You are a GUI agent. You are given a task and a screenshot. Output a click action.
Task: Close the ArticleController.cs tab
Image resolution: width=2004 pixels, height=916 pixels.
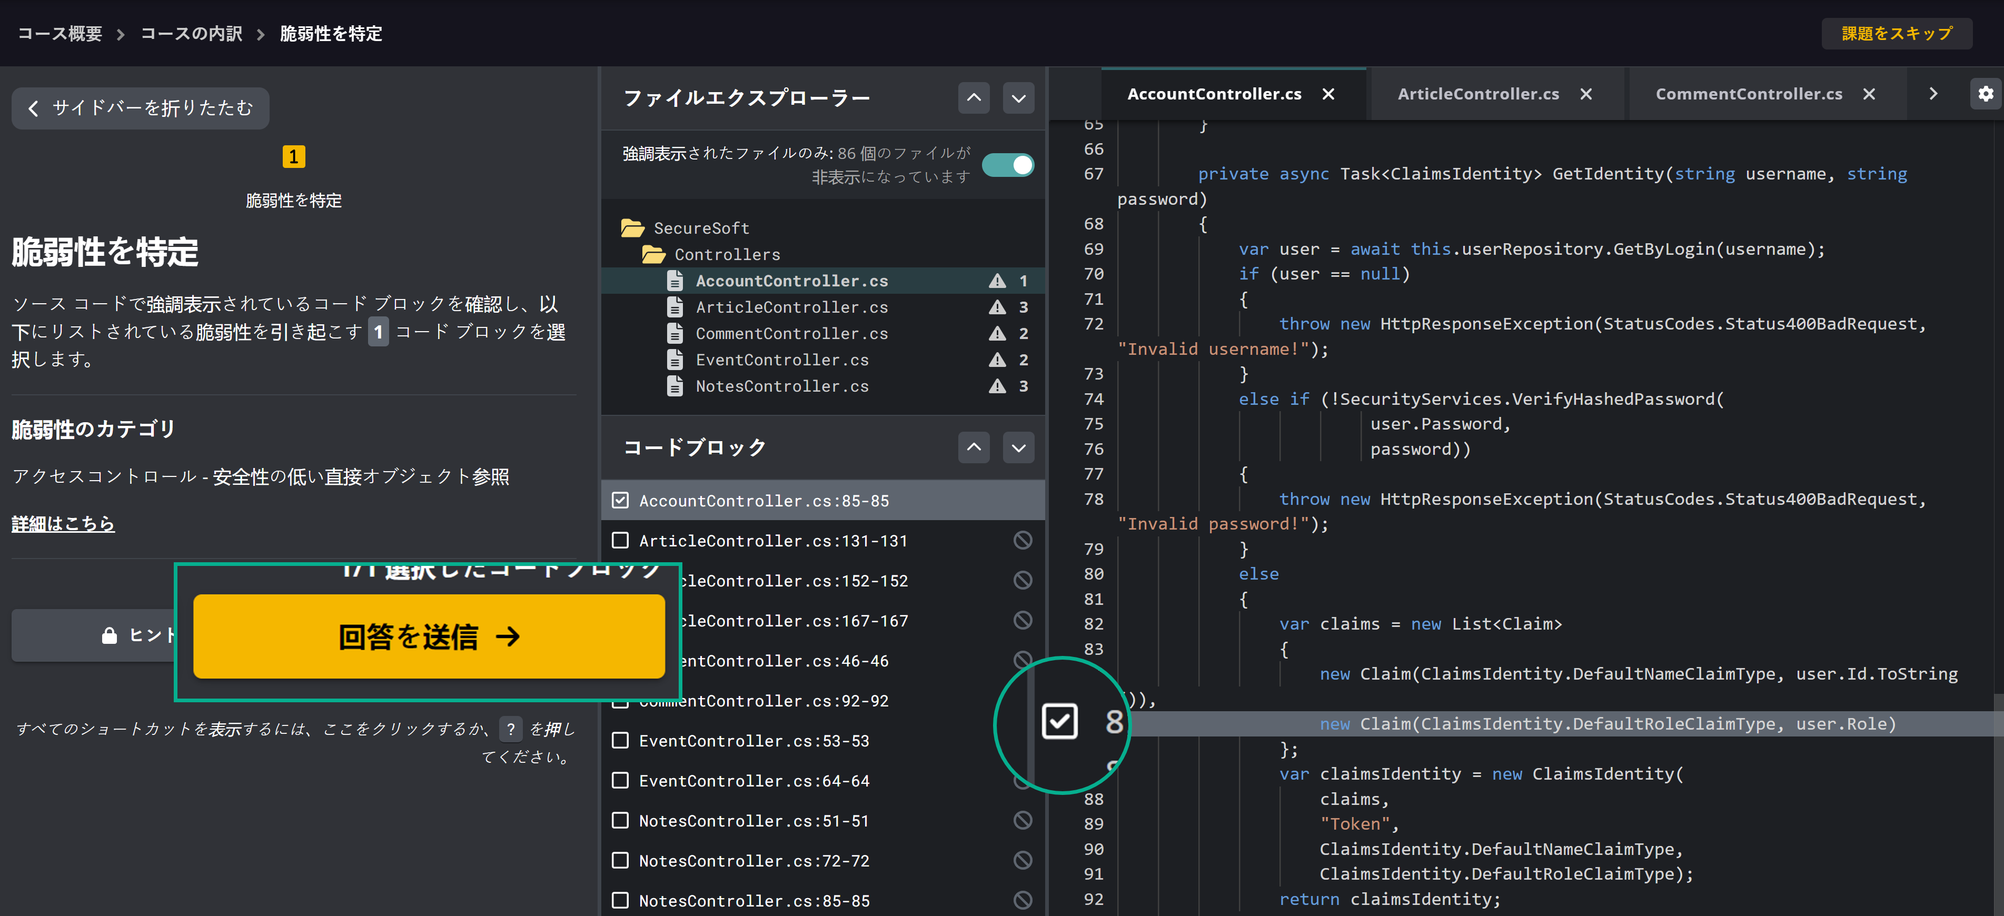point(1585,94)
